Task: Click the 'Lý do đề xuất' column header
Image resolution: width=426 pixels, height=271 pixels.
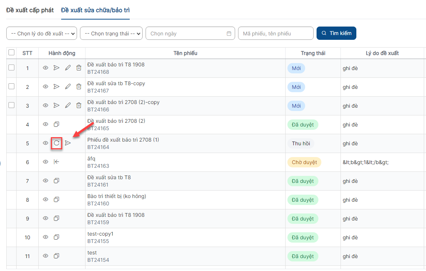Action: point(382,53)
